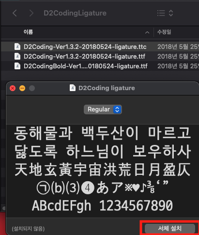
Task: Click the modified date of the .ttc file
Action: (178, 47)
